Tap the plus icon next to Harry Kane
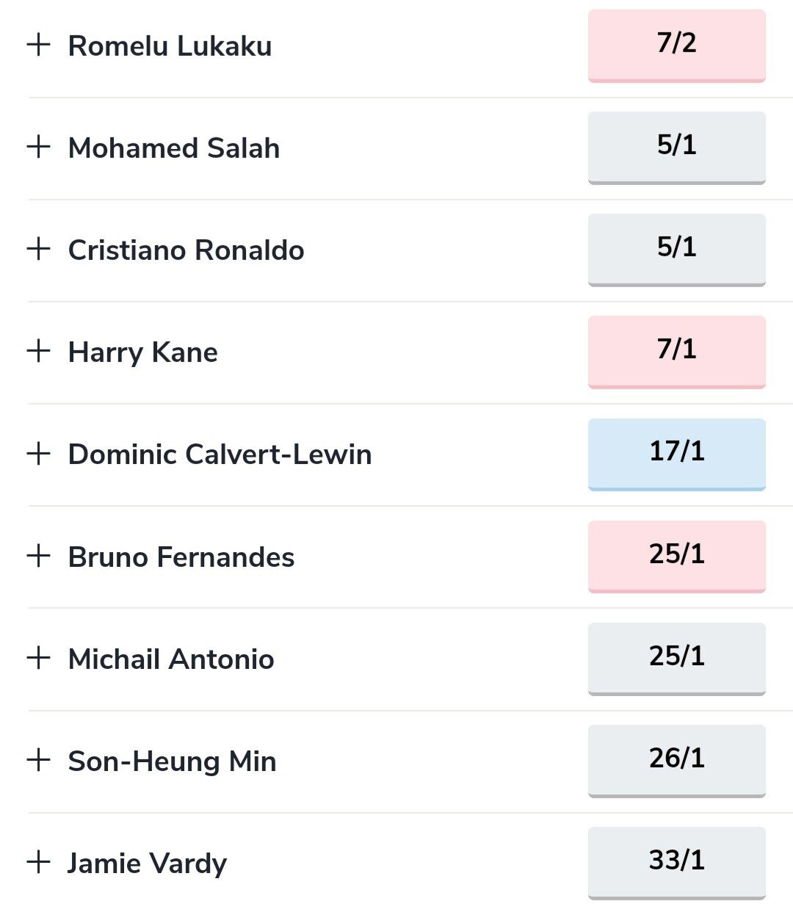This screenshot has width=793, height=912. pyautogui.click(x=38, y=351)
